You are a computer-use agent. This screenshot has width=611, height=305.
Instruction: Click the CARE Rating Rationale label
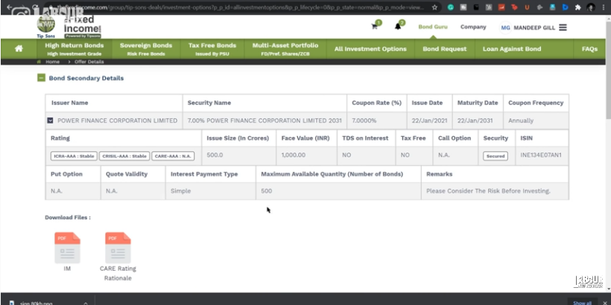point(118,274)
